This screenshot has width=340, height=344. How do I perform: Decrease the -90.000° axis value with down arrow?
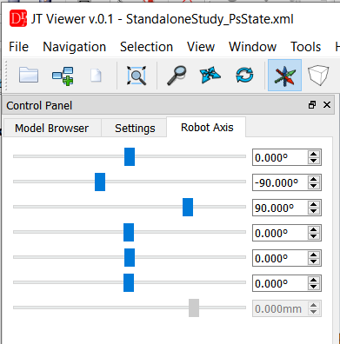click(313, 186)
